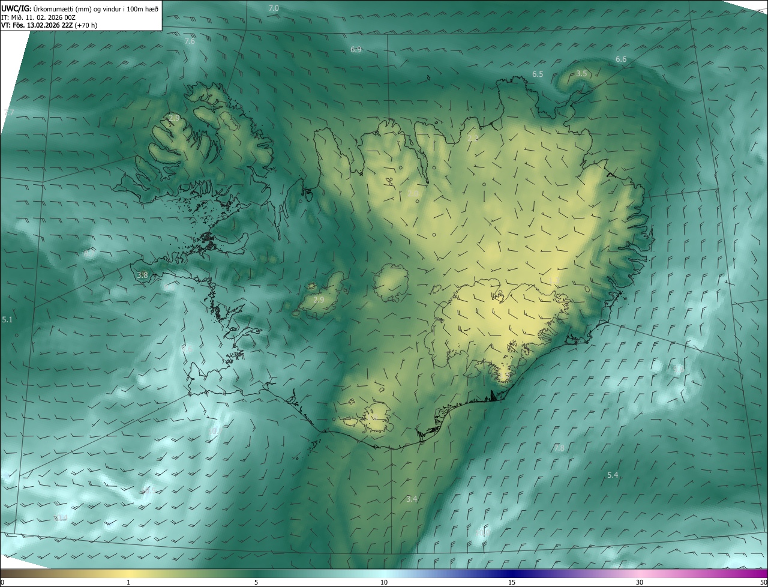Click the "5" tick on the color scale
The height and width of the screenshot is (587, 768).
(256, 583)
